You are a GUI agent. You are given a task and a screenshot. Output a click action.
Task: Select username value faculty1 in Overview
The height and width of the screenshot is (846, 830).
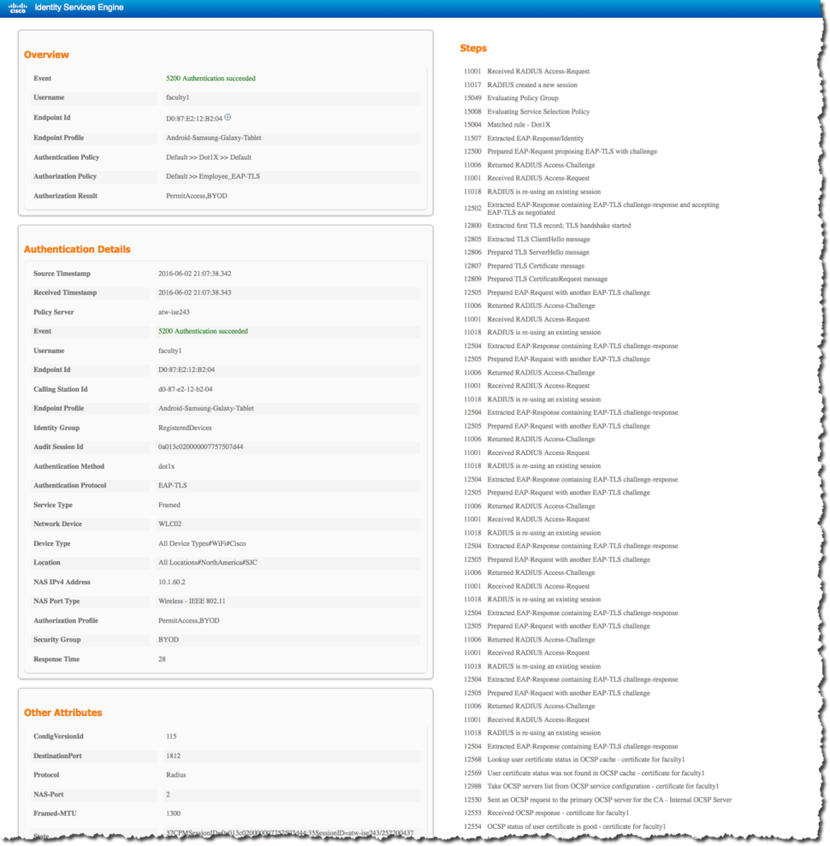click(x=177, y=98)
